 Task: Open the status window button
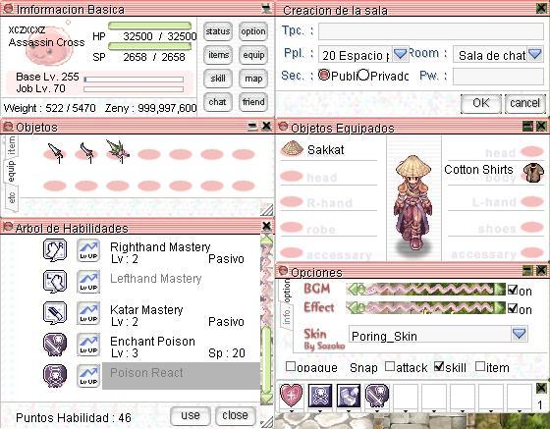(x=218, y=31)
